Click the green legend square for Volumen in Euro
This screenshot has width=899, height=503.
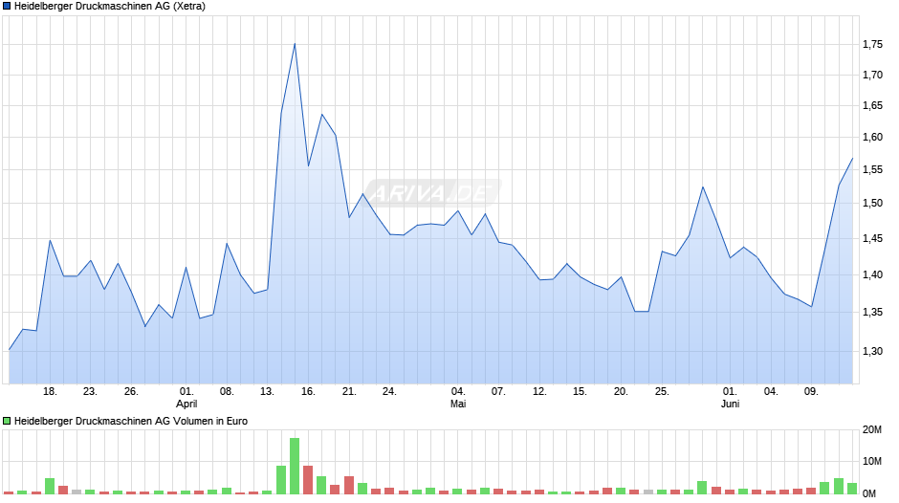click(x=7, y=421)
